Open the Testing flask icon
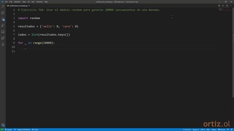Image resolution: width=234 pixels, height=131 pixels. click(3, 44)
